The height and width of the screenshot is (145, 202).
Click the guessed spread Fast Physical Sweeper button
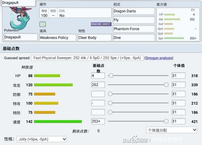click(87, 58)
